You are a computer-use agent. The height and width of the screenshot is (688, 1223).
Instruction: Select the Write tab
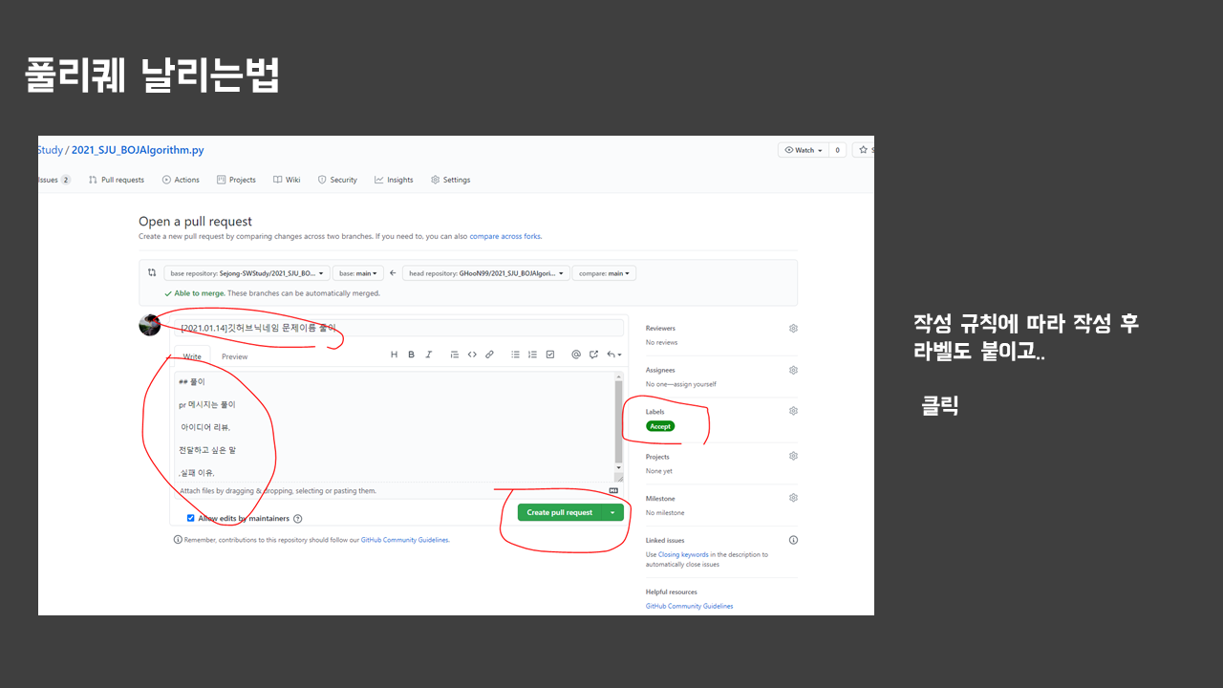(x=192, y=356)
